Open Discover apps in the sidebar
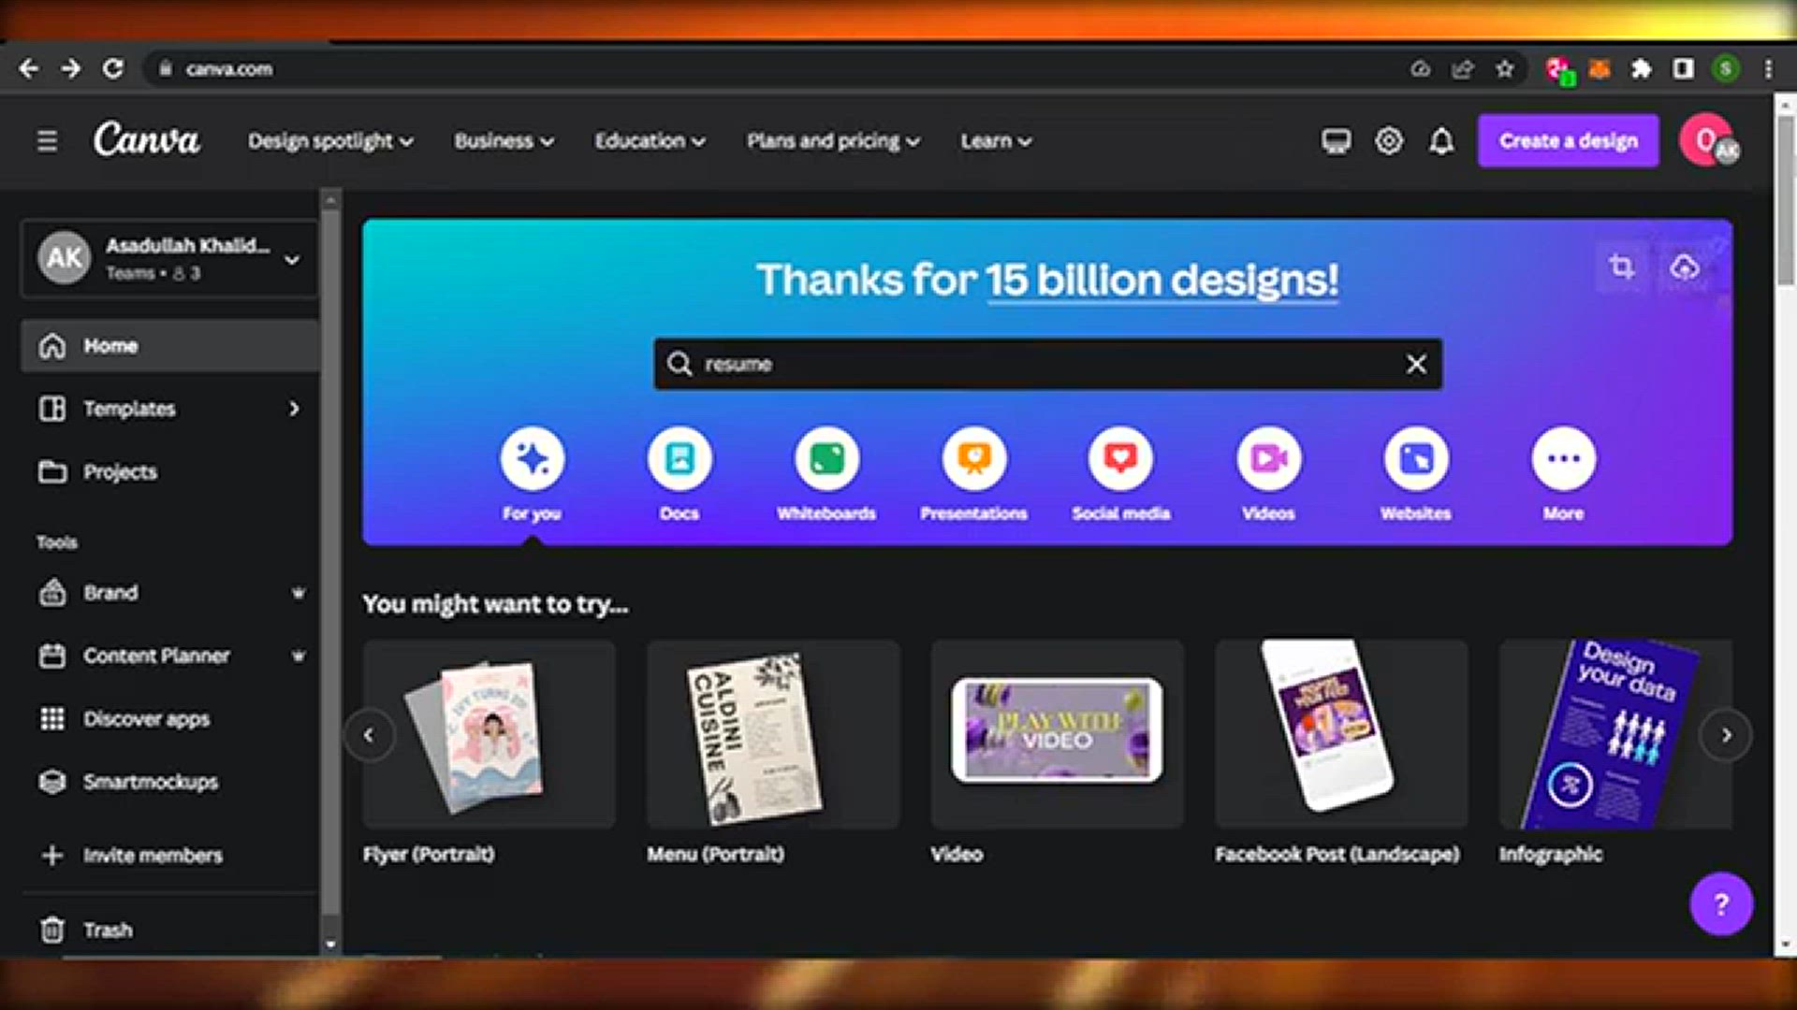The image size is (1797, 1010). tap(169, 718)
